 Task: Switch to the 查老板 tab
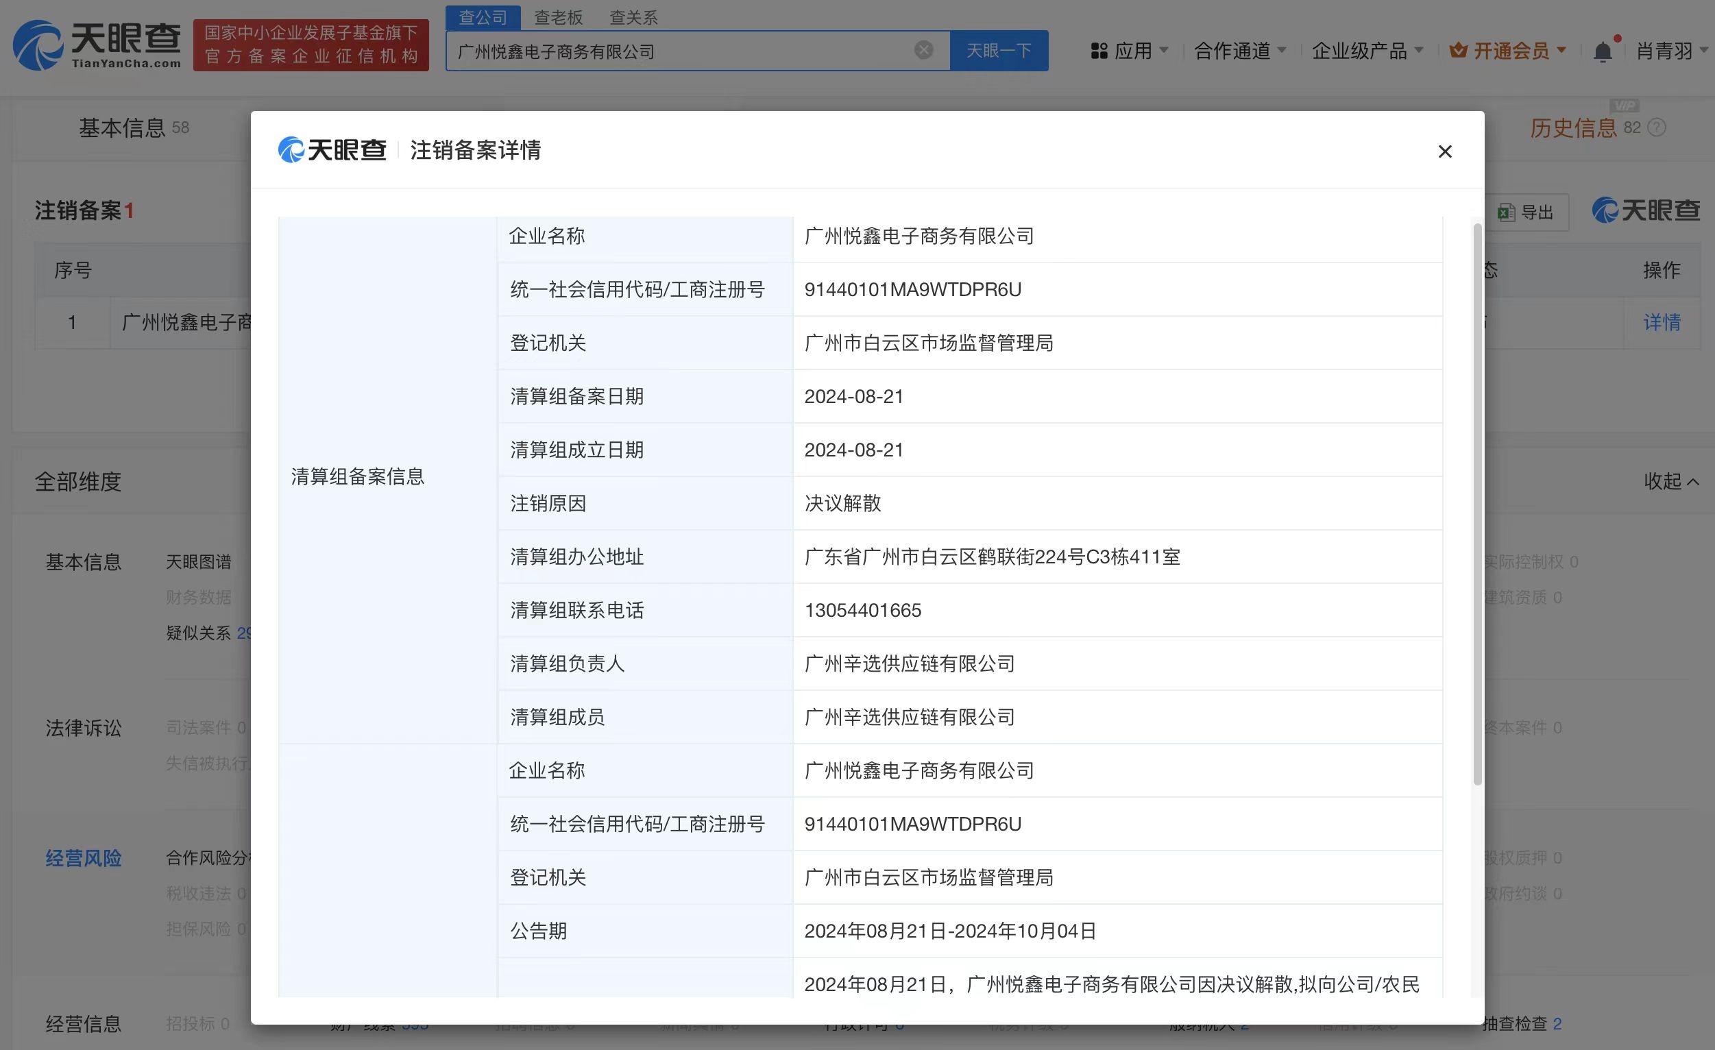(x=559, y=16)
